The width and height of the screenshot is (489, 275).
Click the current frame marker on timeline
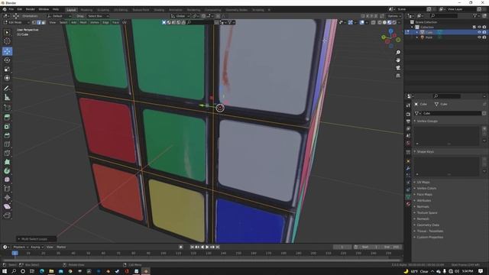(15, 253)
